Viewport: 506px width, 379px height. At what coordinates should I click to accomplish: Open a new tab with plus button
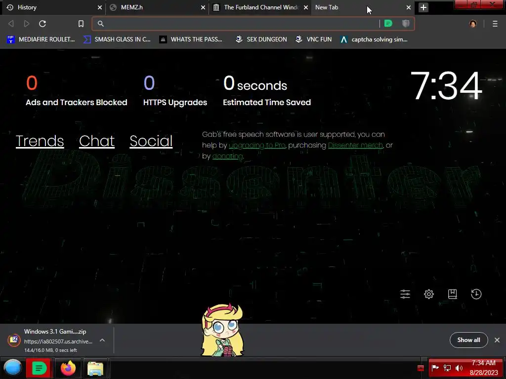pos(423,7)
